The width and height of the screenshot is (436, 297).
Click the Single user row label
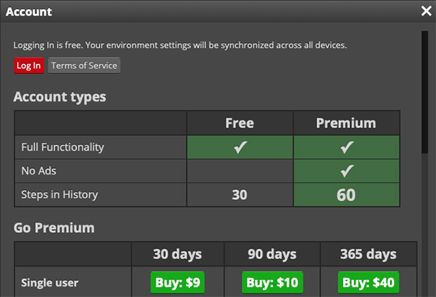click(x=50, y=282)
